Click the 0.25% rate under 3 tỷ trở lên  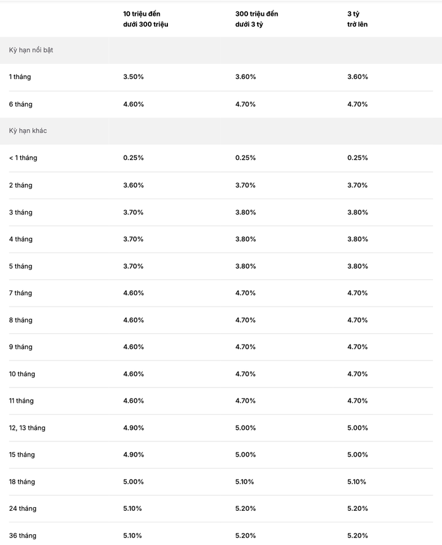pyautogui.click(x=357, y=158)
